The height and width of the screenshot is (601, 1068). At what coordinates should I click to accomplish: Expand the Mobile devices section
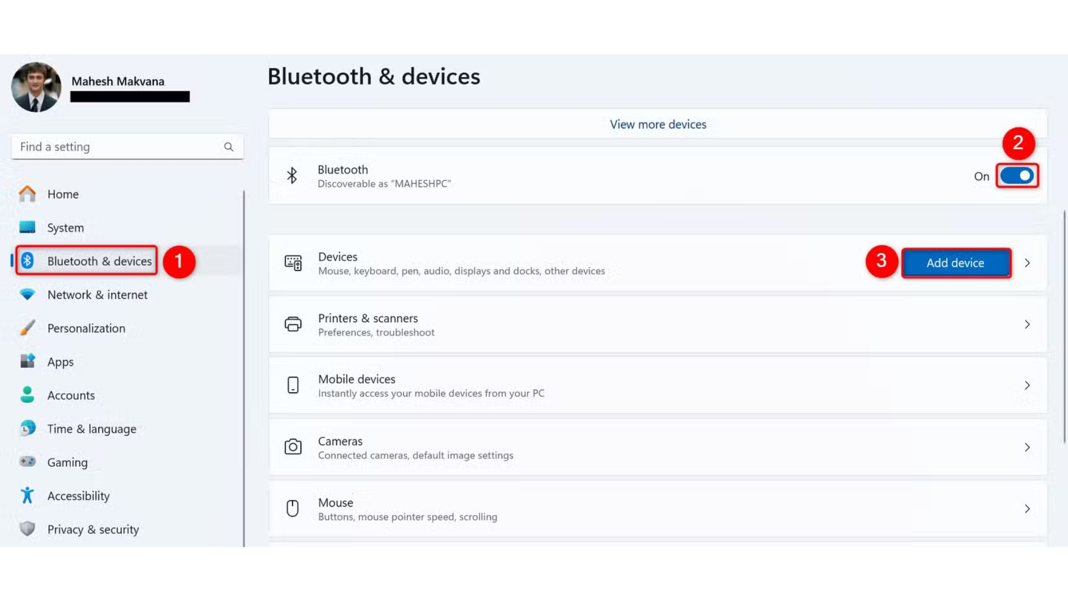[x=1027, y=385]
